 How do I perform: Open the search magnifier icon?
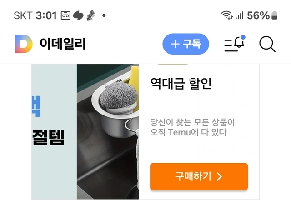(x=267, y=44)
